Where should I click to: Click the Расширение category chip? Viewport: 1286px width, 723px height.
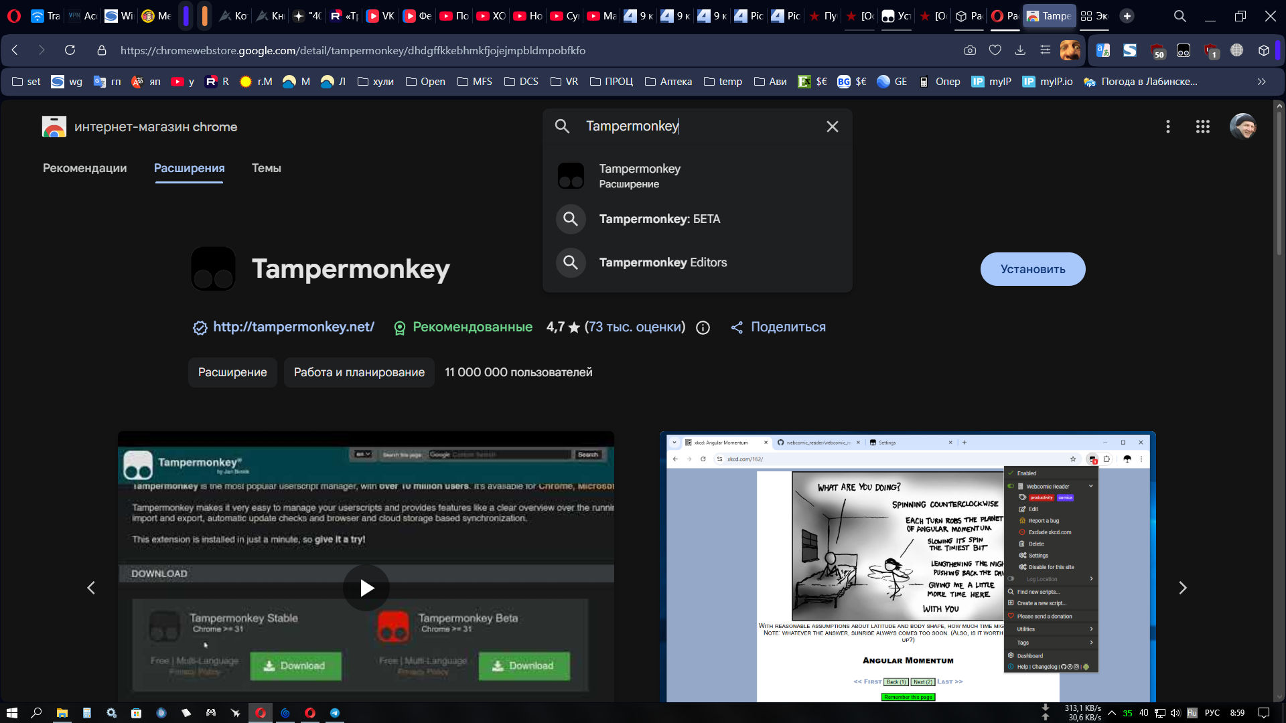pyautogui.click(x=232, y=372)
